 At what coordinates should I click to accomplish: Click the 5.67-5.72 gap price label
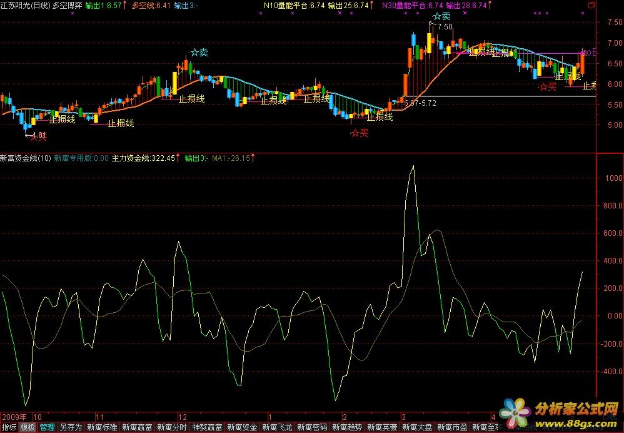[x=420, y=103]
